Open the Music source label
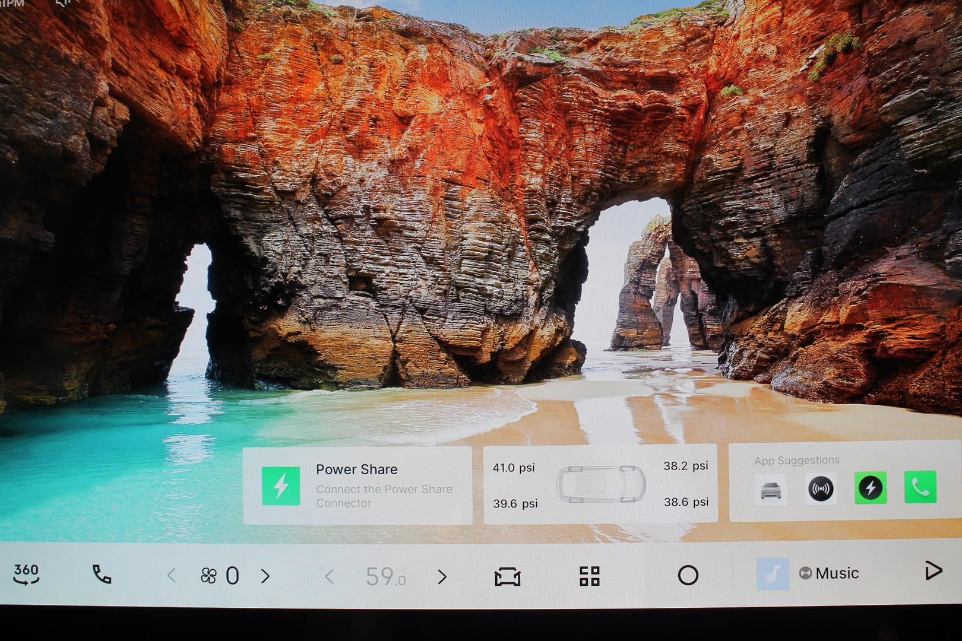 click(829, 573)
